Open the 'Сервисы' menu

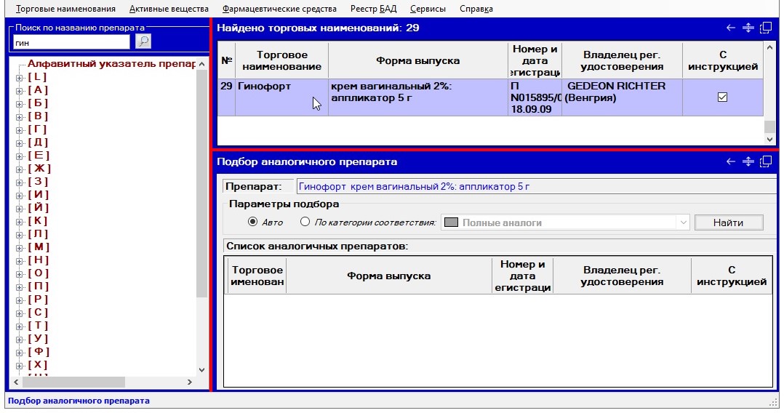428,9
